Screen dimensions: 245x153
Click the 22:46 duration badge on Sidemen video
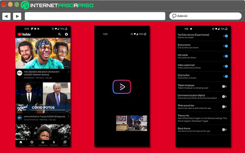pos(66,66)
